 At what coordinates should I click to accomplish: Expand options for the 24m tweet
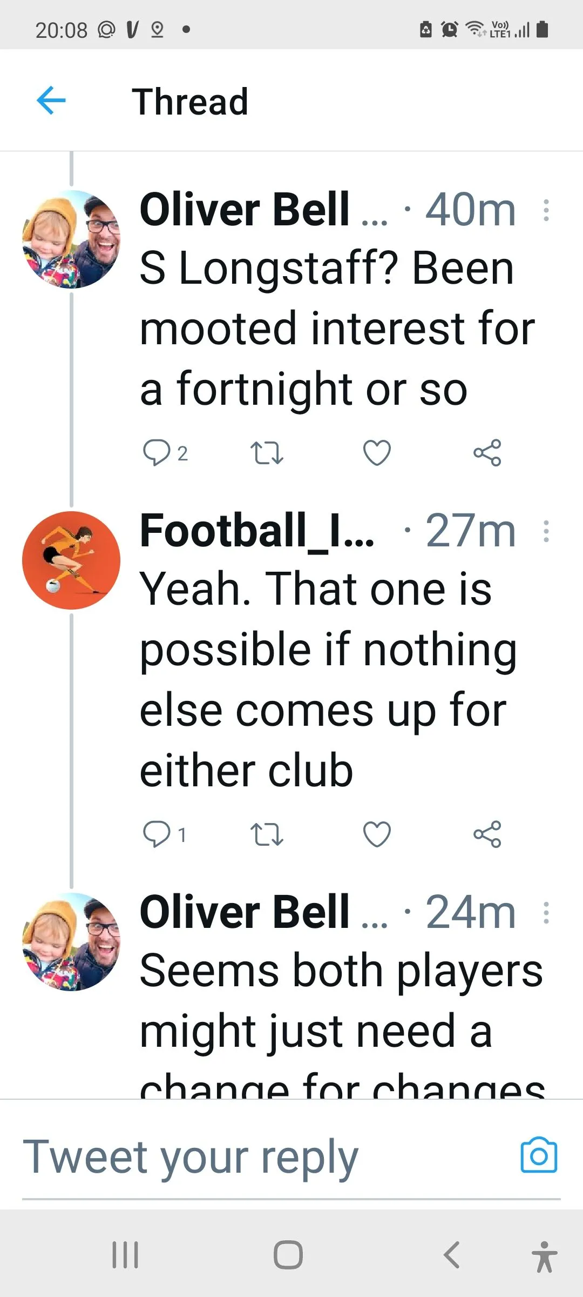pyautogui.click(x=546, y=913)
